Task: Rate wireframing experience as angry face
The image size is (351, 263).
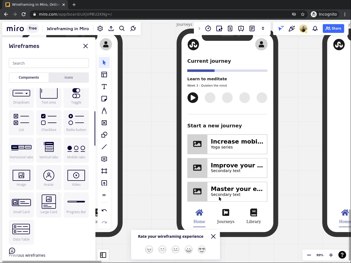Action: pos(149,250)
